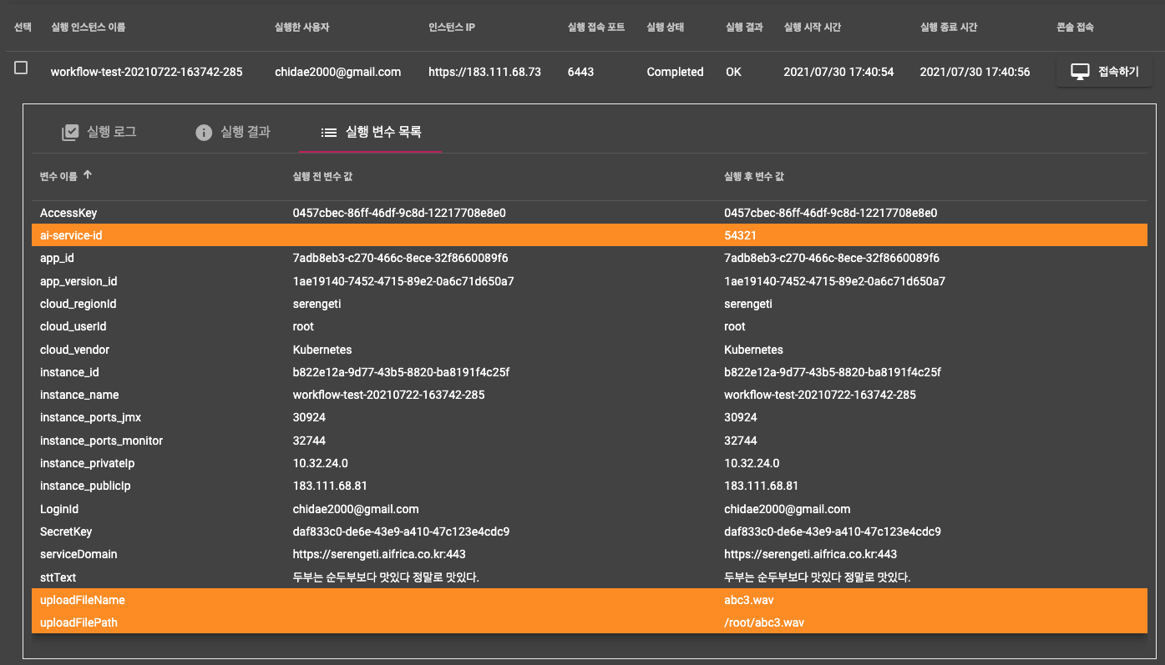
Task: Click the /root/abc3.wav file path value
Action: pyautogui.click(x=764, y=622)
